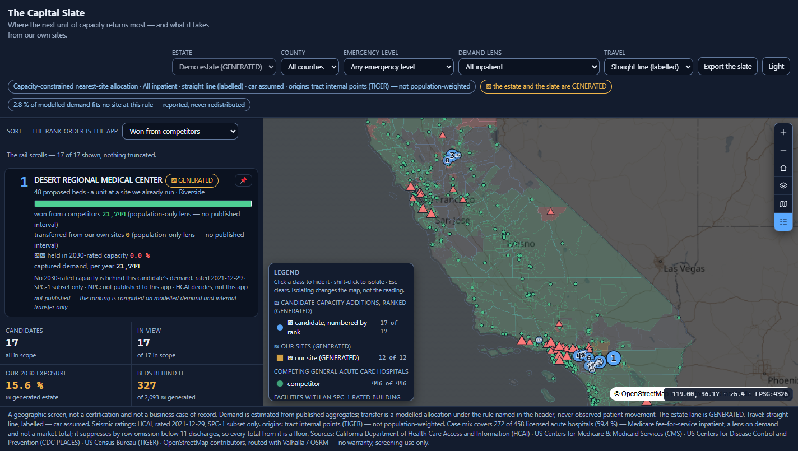Open the map layers control

coord(783,186)
